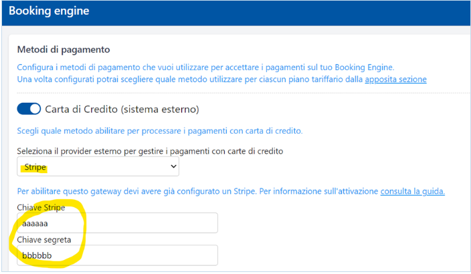Toggle the Carta di Credito switch
The image size is (471, 274).
point(29,109)
